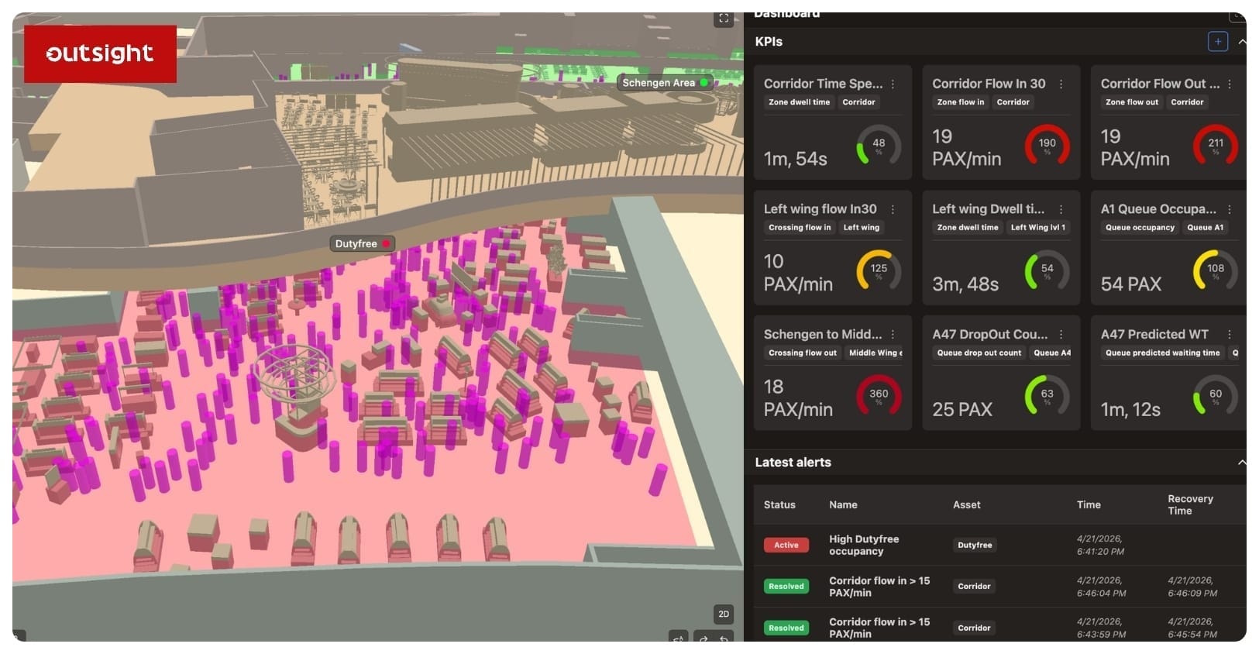This screenshot has height=654, width=1259.
Task: Collapse the Latest alerts section
Action: pyautogui.click(x=1241, y=463)
